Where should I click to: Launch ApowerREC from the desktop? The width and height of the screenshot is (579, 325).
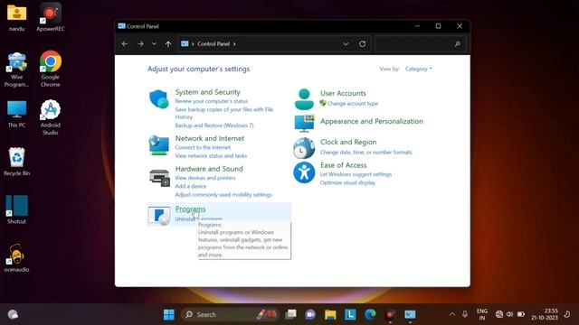point(51,18)
